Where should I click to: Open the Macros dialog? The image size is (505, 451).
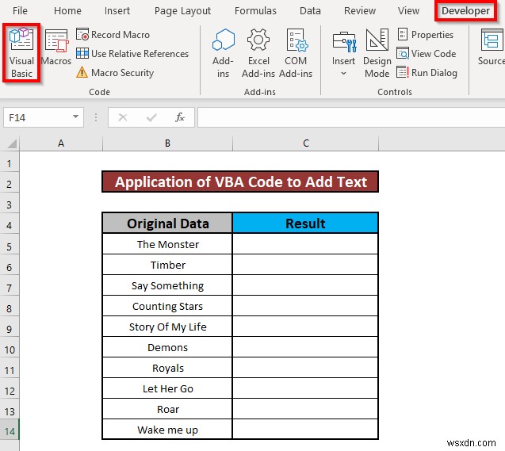(x=56, y=48)
